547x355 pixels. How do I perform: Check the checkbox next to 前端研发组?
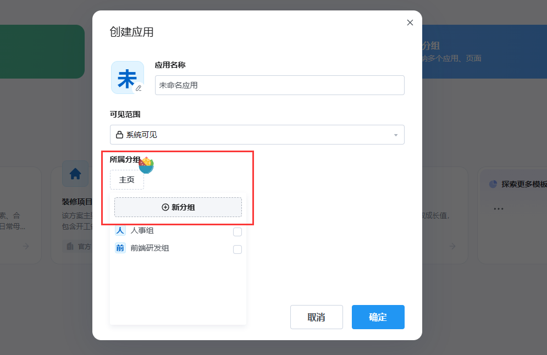pos(237,249)
